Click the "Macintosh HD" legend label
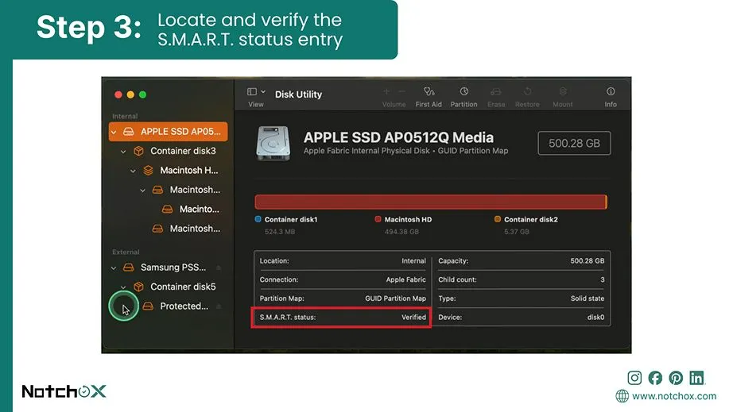 point(408,219)
